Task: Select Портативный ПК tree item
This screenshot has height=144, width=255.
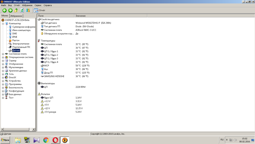Action: (21, 47)
